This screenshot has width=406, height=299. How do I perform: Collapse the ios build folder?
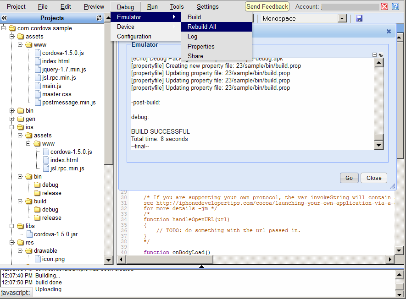click(20, 201)
